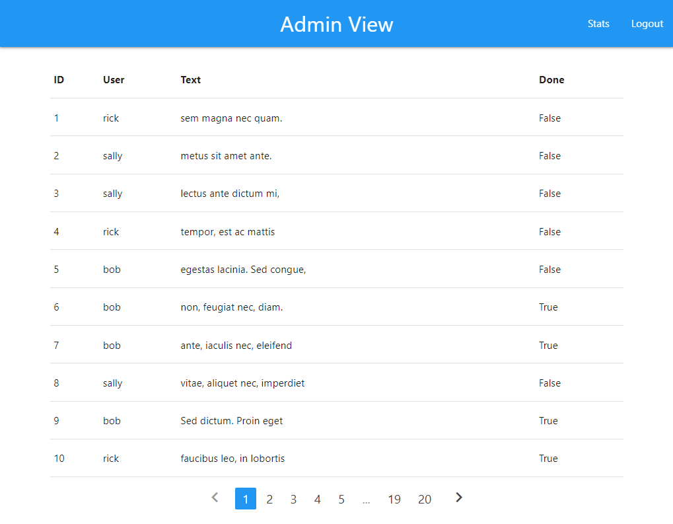The width and height of the screenshot is (673, 524).
Task: Go to page 5 of the table
Action: click(x=341, y=499)
